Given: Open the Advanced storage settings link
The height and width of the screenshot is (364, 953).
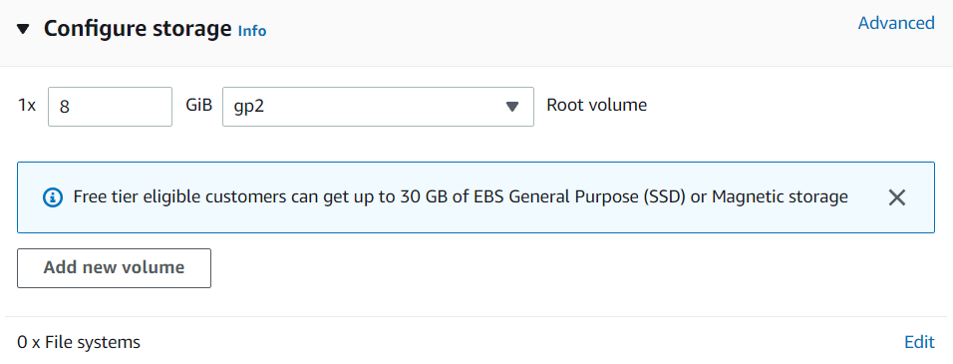Looking at the screenshot, I should click(x=896, y=23).
